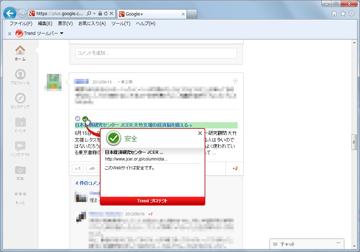Switch to the Google+ browser tab
360x252 pixels.
point(151,14)
